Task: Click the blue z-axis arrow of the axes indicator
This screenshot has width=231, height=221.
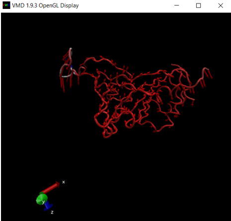Action: [x=48, y=206]
